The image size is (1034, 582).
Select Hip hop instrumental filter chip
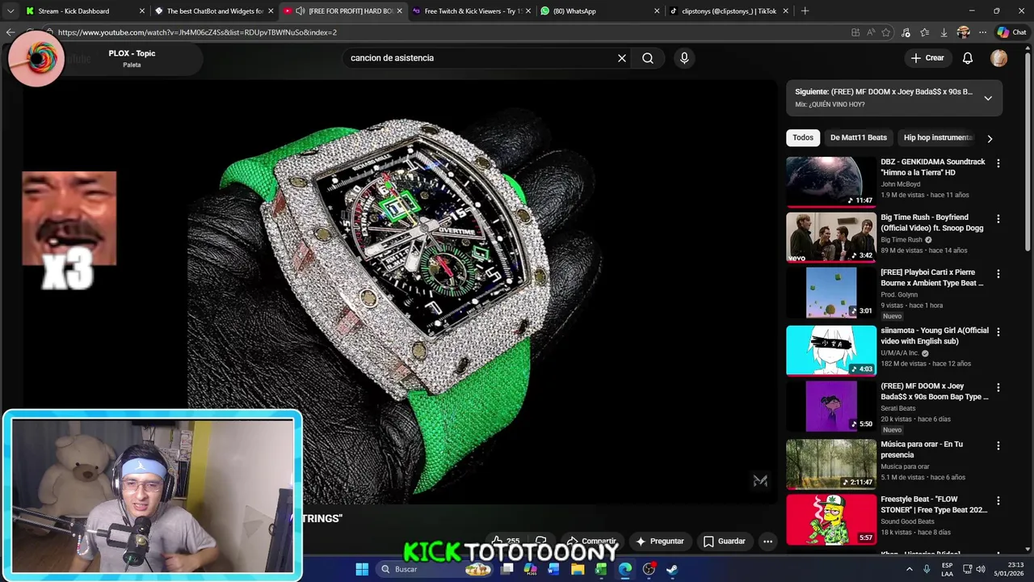tap(938, 137)
